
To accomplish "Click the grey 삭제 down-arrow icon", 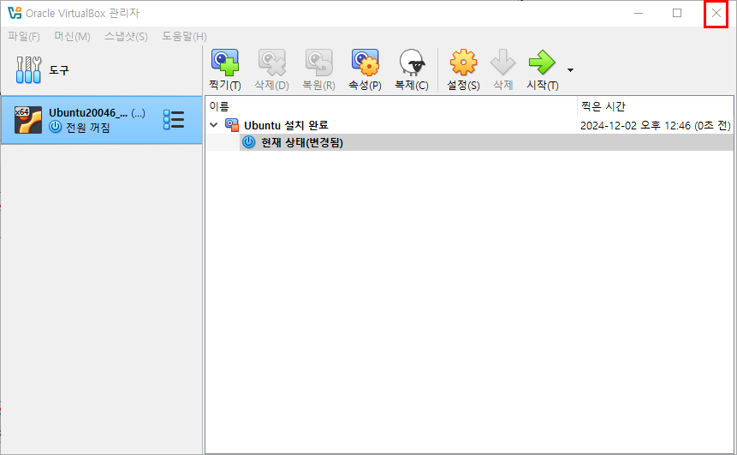I will 503,62.
